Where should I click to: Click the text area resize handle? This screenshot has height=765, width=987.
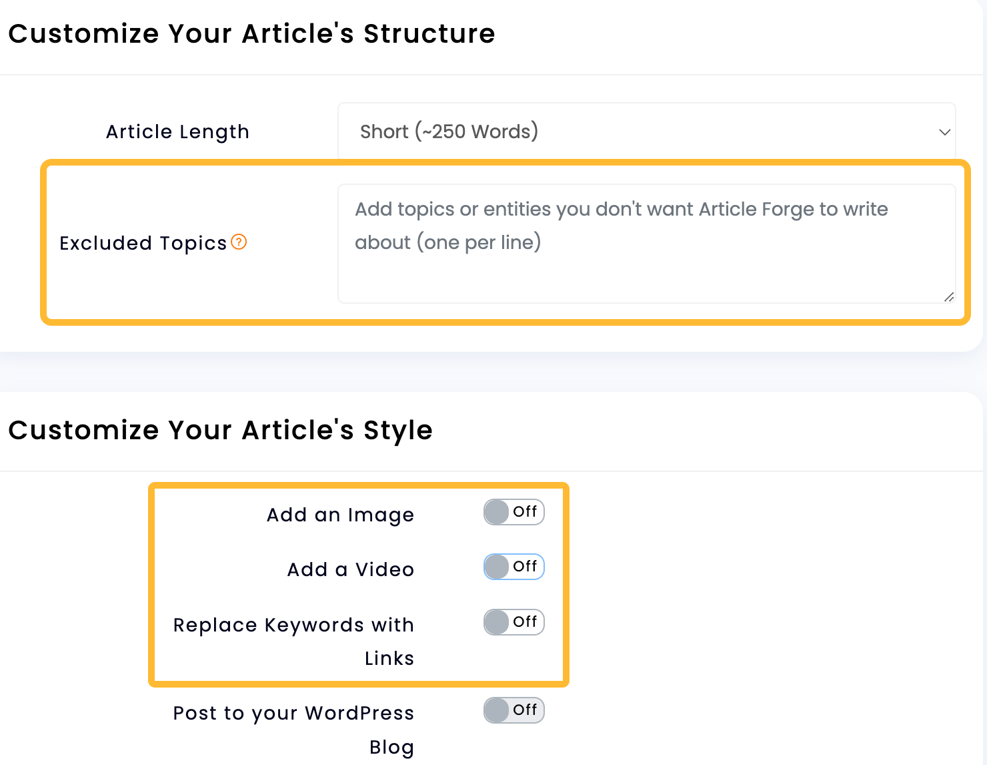[950, 298]
